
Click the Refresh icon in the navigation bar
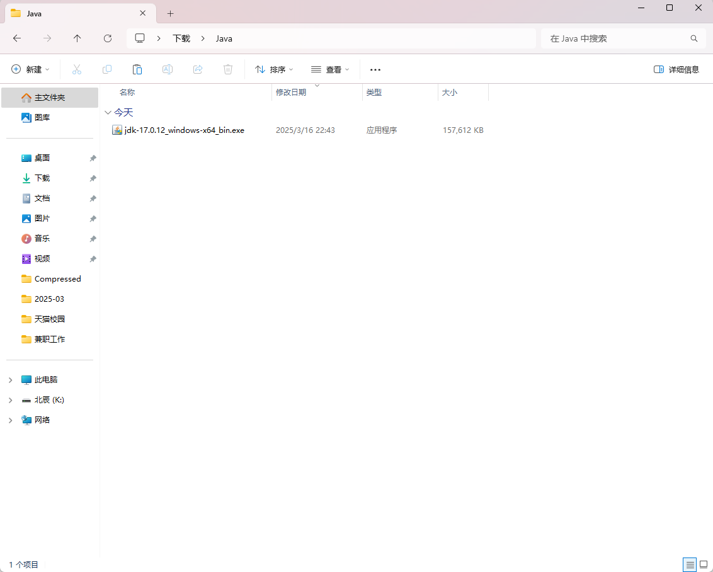[x=108, y=38]
